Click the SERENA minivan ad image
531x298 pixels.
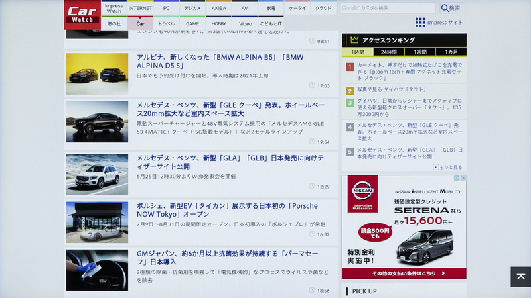click(x=425, y=248)
